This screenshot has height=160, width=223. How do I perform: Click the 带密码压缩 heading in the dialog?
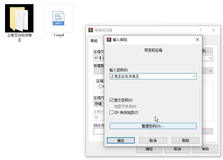pos(153,50)
